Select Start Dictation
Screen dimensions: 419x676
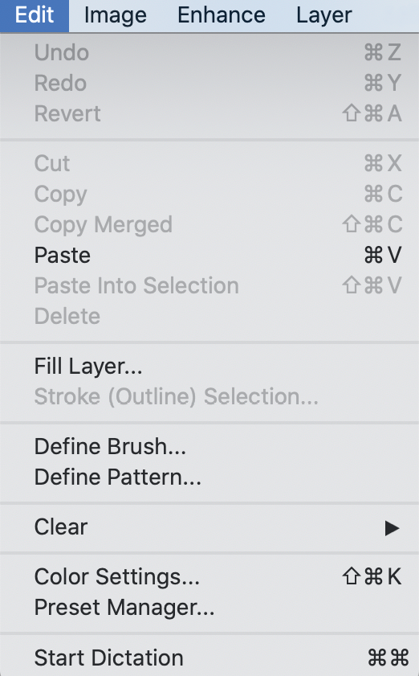coord(209,658)
